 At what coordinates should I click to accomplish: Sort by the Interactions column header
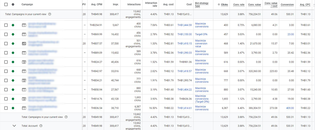point(134,4)
